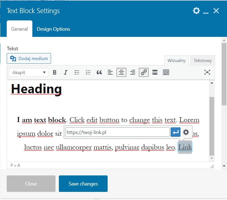This screenshot has height=200, width=227.
Task: Apply italic formatting
Action: pyautogui.click(x=66, y=72)
